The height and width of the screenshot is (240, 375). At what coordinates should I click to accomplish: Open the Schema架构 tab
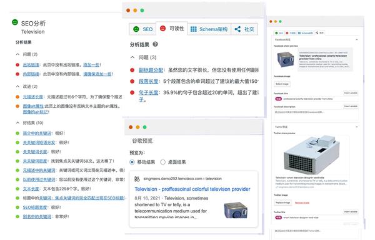pyautogui.click(x=209, y=29)
